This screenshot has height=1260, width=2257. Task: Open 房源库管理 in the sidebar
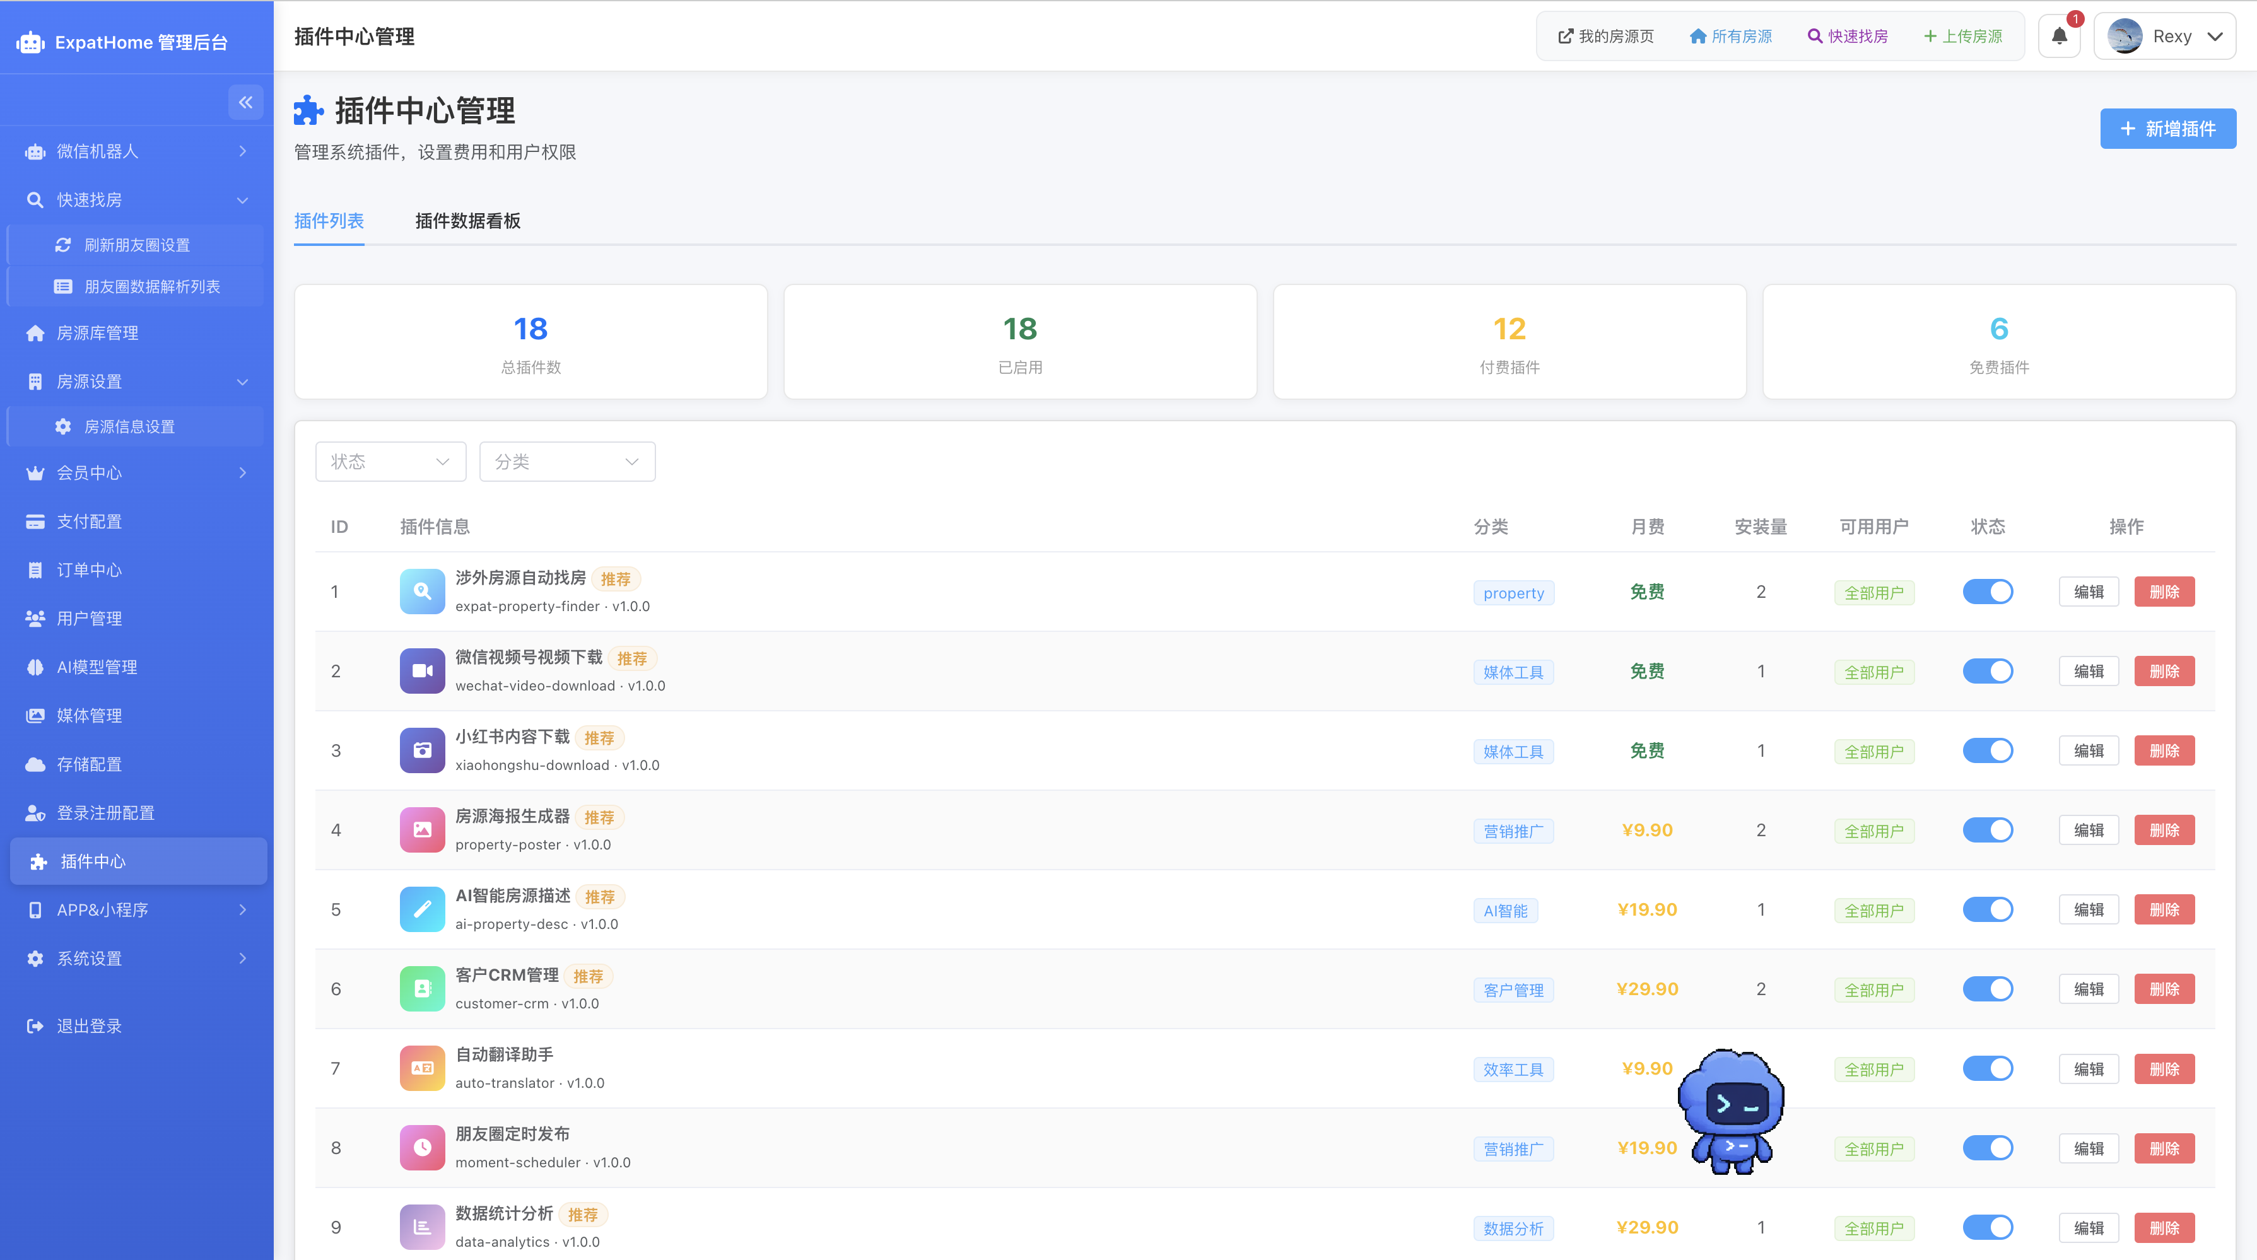(137, 333)
